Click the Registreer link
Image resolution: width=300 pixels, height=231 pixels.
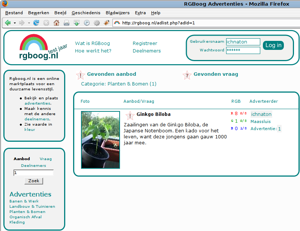tap(145, 43)
